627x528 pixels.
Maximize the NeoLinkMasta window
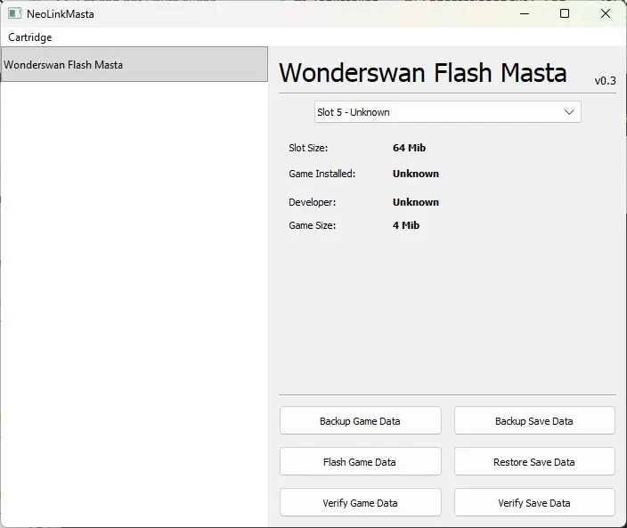pyautogui.click(x=565, y=13)
